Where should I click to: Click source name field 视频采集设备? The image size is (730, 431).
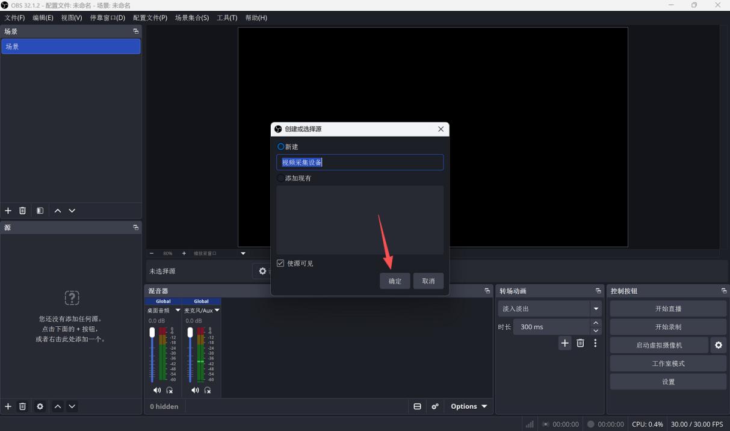(x=360, y=162)
